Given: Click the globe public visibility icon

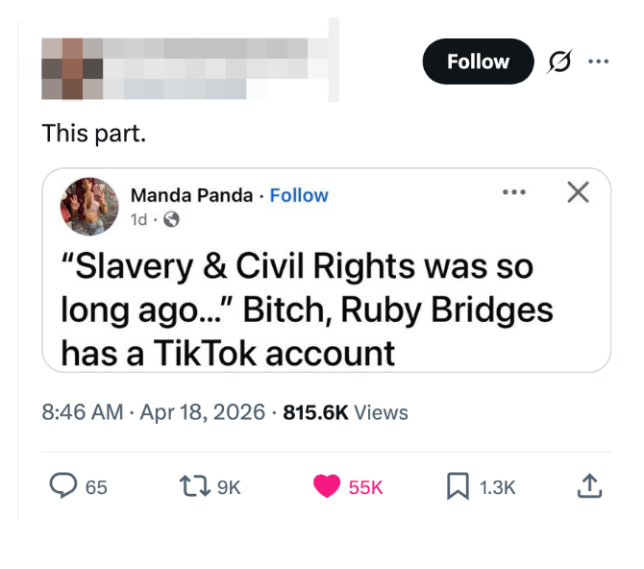Looking at the screenshot, I should tap(171, 220).
